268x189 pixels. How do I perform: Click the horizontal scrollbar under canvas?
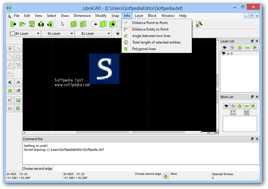pyautogui.click(x=112, y=132)
